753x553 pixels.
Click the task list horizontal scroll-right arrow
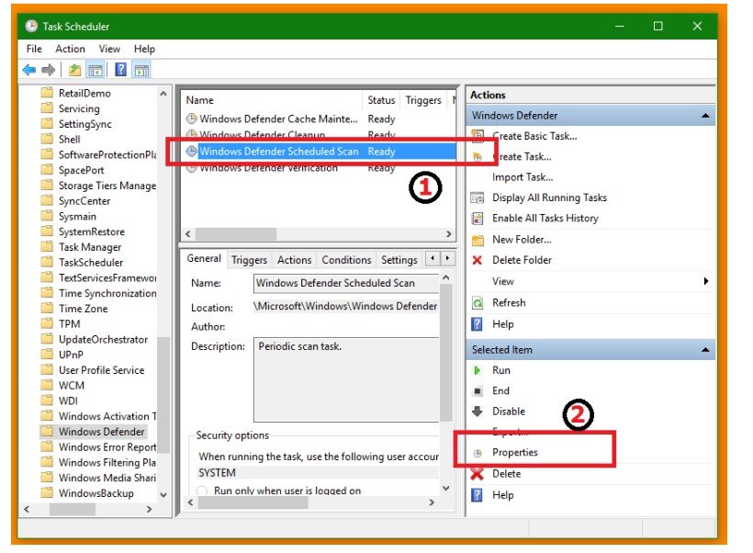448,234
